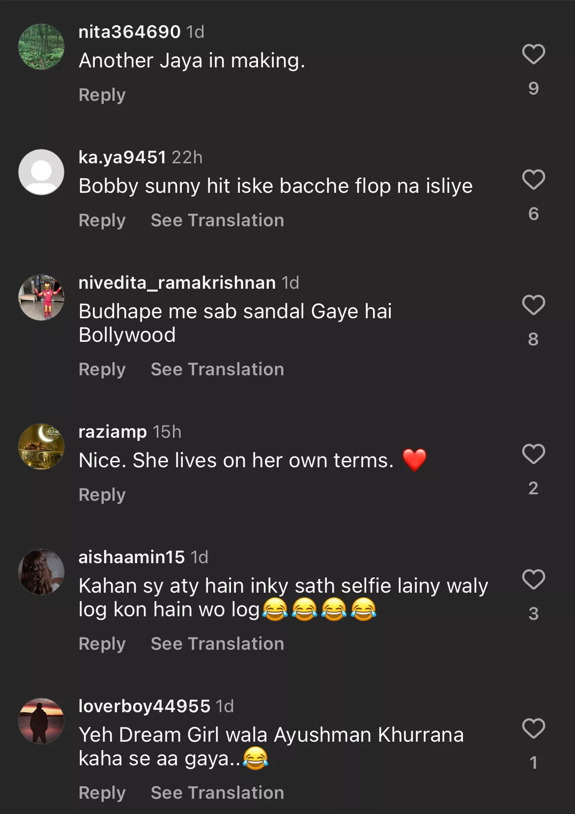View nivedita_ramakrishnan's profile photo
This screenshot has height=814, width=575.
click(41, 298)
